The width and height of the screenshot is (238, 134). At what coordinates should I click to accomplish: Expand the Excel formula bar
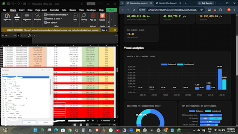tap(116, 35)
